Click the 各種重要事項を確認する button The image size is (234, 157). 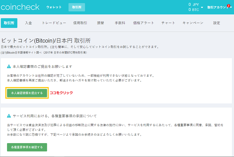click(27, 147)
